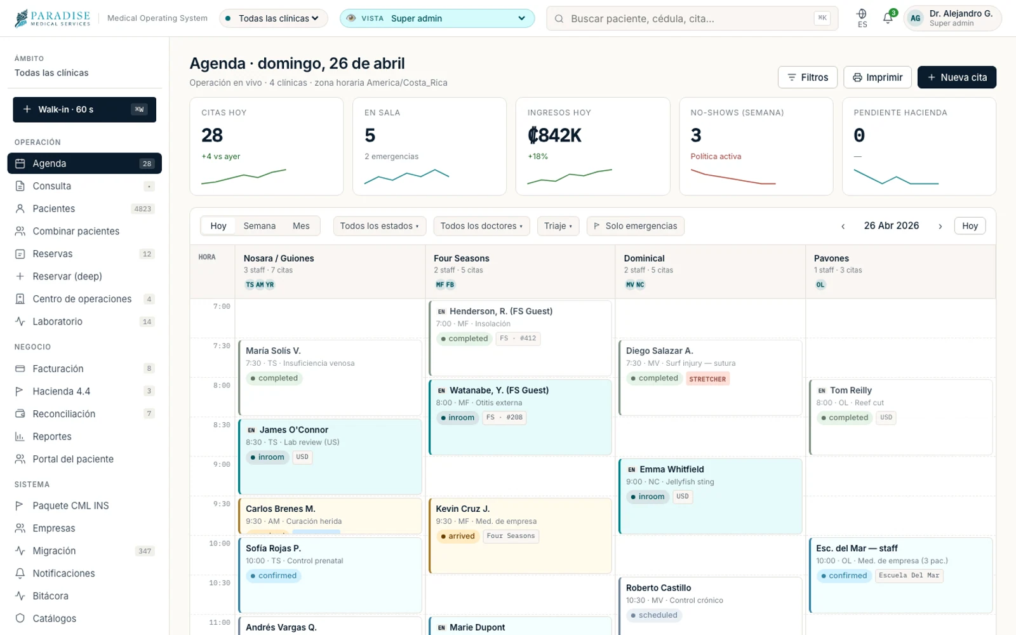Open the notifications bell icon
This screenshot has width=1016, height=635.
(888, 18)
